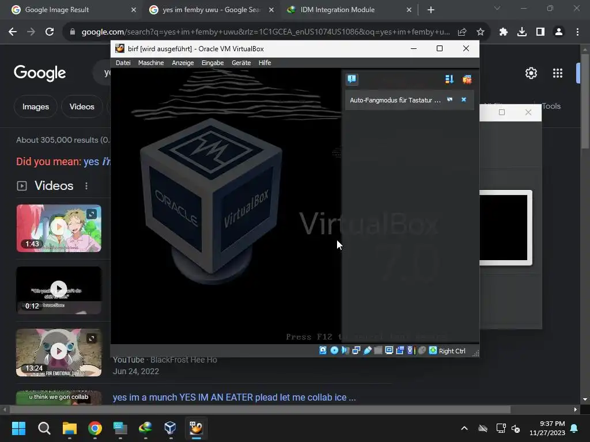This screenshot has height=442, width=590.
Task: Toggle the VirtualBox notification center icon
Action: (352, 79)
